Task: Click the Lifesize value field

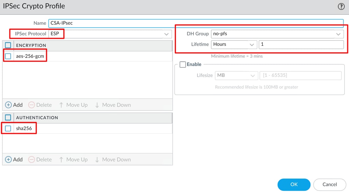Action: [x=300, y=75]
